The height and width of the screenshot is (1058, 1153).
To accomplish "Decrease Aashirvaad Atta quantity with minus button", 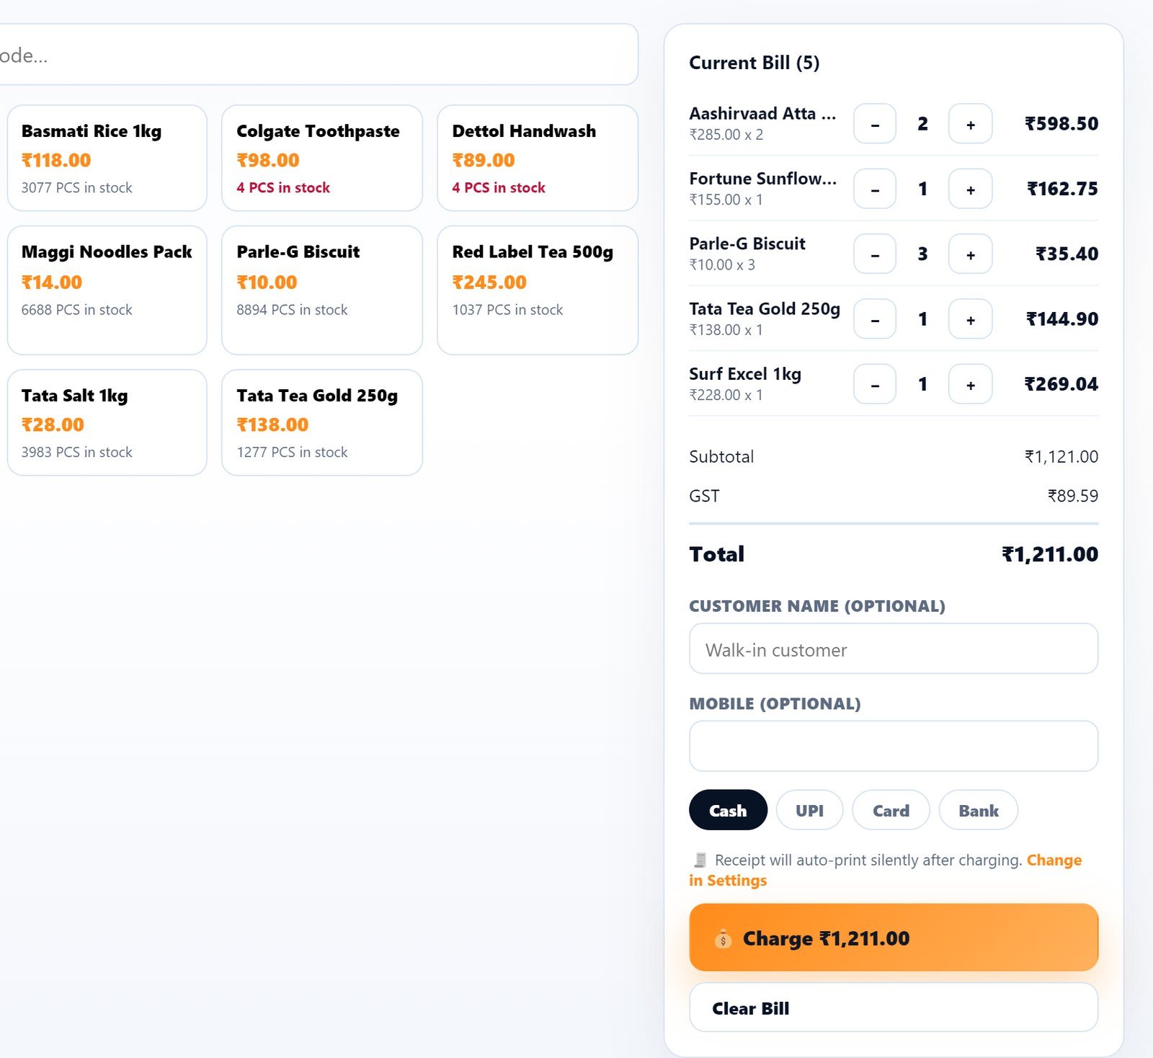I will (x=875, y=124).
